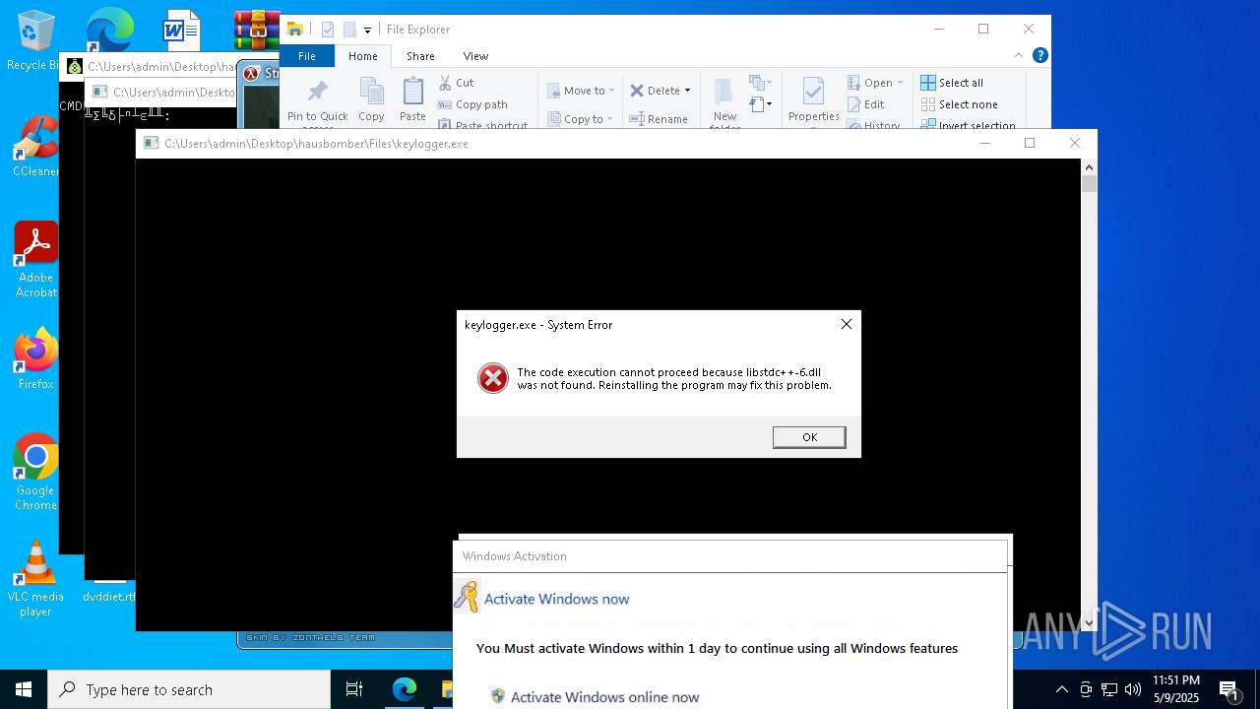Click the File Explorer folder title icon
Image resolution: width=1260 pixels, height=709 pixels.
(294, 30)
